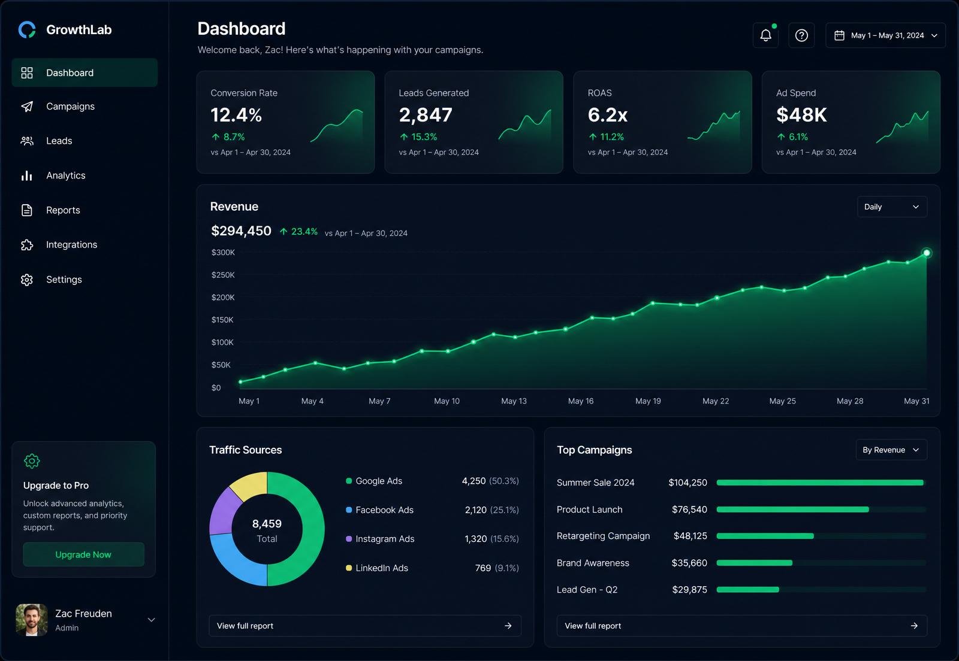Click the Facebook Ads label
Image resolution: width=959 pixels, height=661 pixels.
pyautogui.click(x=384, y=510)
